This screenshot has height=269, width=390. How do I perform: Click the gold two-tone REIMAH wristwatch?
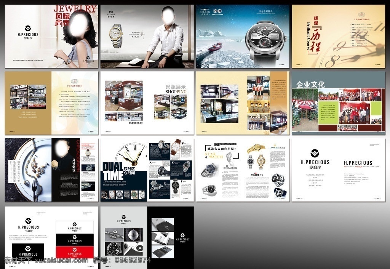tap(115, 36)
